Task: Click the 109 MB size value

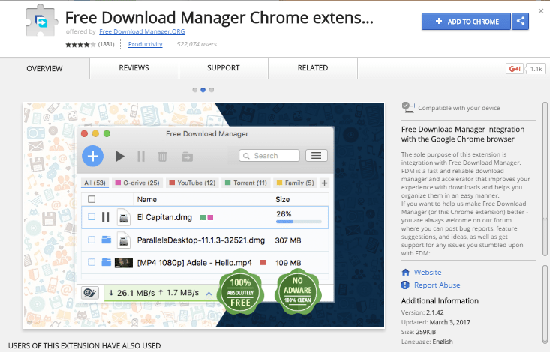Action: click(288, 263)
